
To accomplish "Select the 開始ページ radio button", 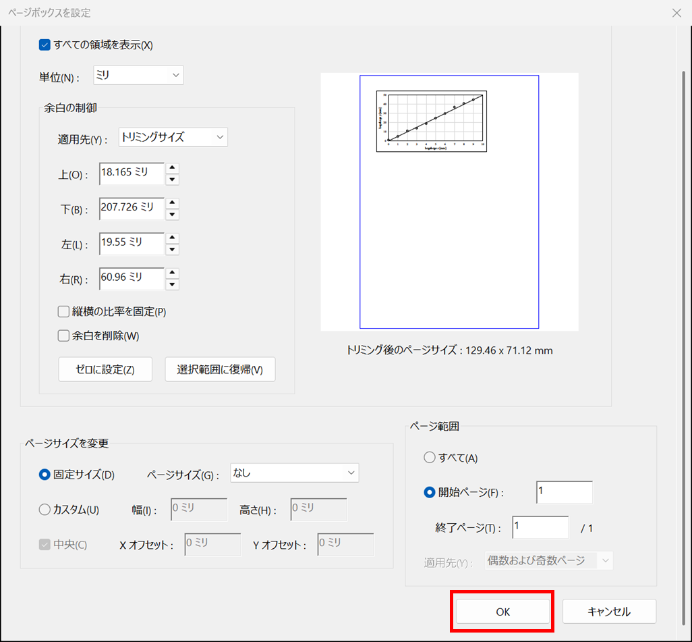I will [430, 492].
